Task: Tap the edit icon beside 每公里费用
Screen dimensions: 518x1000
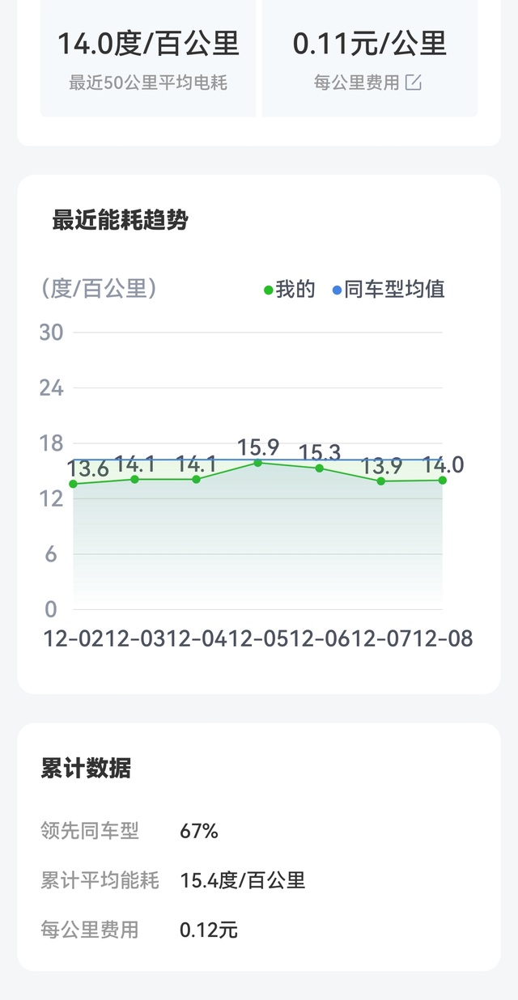Action: point(414,83)
